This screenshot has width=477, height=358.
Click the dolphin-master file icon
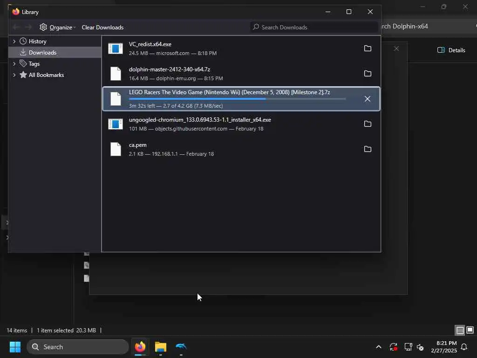(116, 74)
